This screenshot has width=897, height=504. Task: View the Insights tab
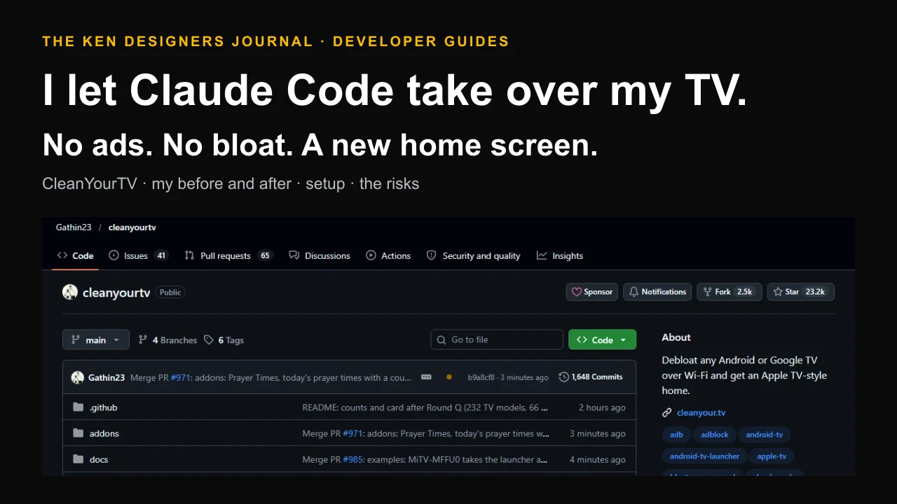pyautogui.click(x=560, y=255)
